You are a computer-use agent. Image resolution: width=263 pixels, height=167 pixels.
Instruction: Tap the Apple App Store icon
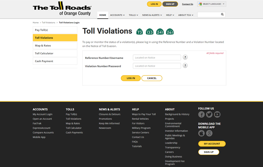point(201,133)
